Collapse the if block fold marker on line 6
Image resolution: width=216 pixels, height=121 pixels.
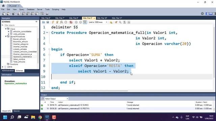point(49,55)
